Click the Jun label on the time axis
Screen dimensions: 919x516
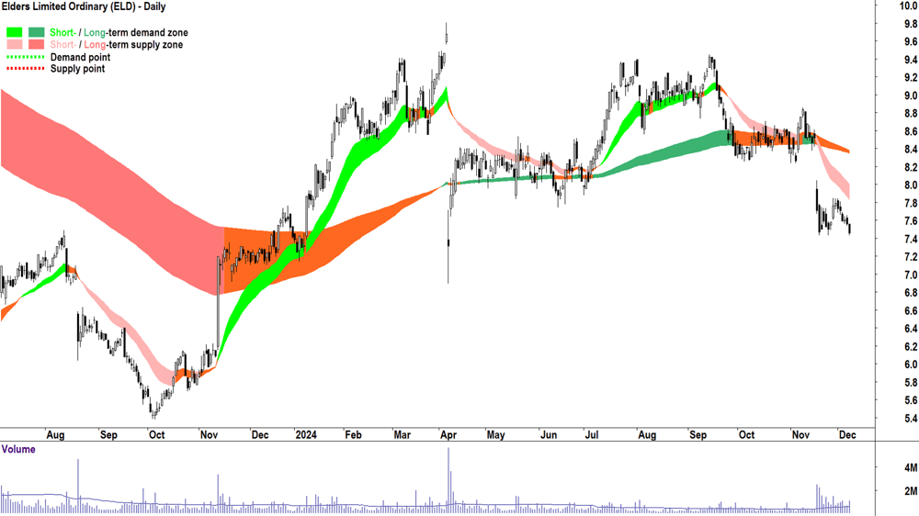pyautogui.click(x=549, y=434)
